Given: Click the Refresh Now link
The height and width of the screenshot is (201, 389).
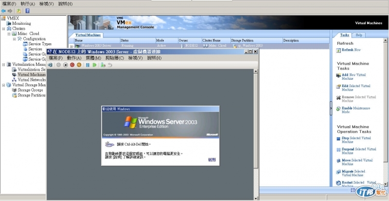Looking at the screenshot, I should 351,50.
